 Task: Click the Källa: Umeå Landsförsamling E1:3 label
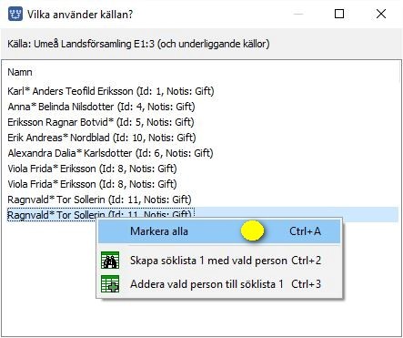pyautogui.click(x=138, y=44)
